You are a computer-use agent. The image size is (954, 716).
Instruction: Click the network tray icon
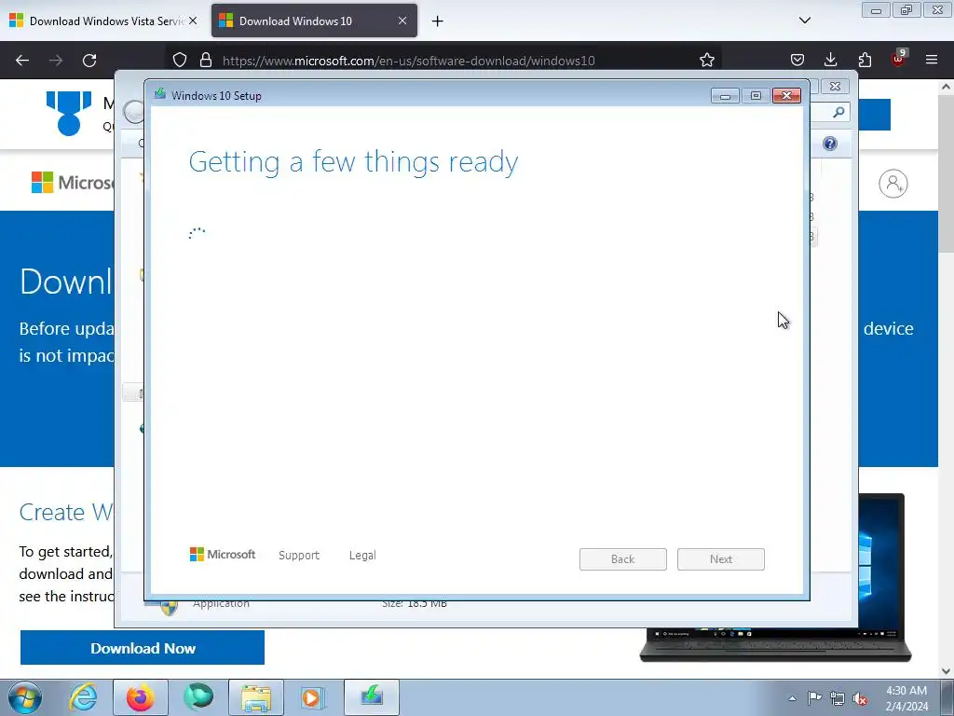coord(838,698)
